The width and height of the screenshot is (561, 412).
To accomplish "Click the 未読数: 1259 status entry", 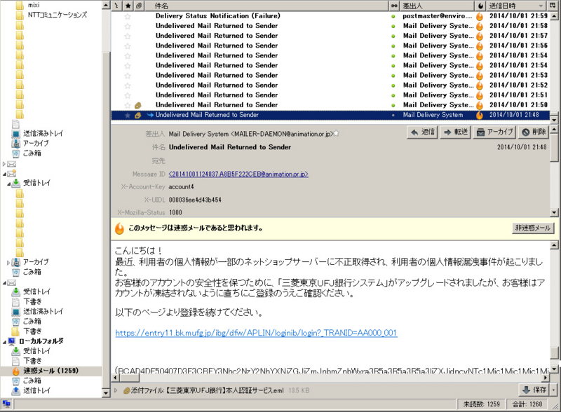I will (x=481, y=404).
